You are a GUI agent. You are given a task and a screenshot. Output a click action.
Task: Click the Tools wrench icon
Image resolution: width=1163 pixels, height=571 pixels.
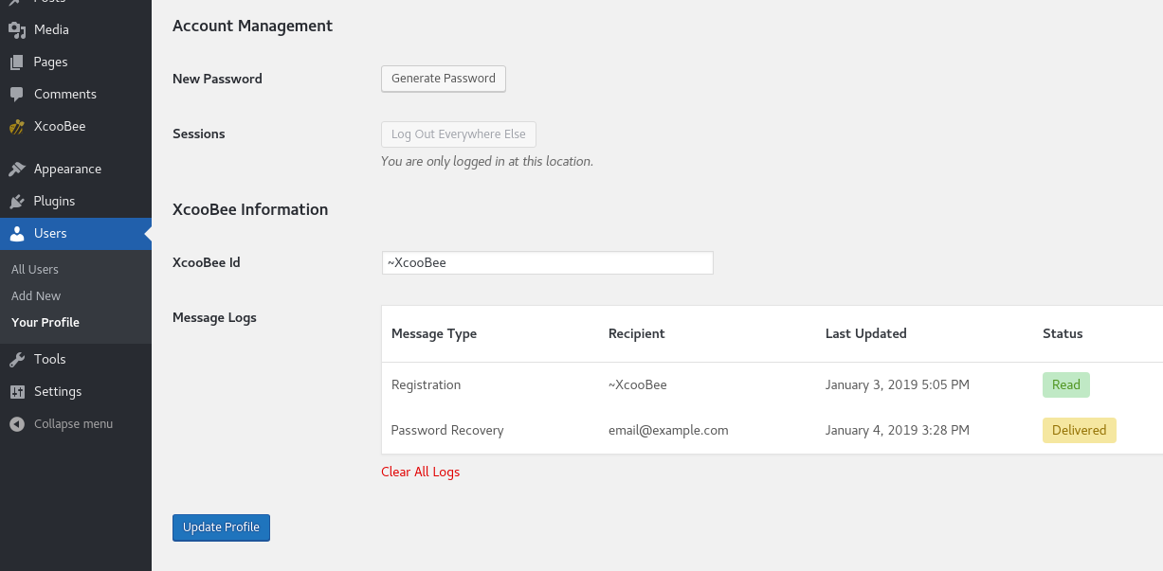(17, 359)
